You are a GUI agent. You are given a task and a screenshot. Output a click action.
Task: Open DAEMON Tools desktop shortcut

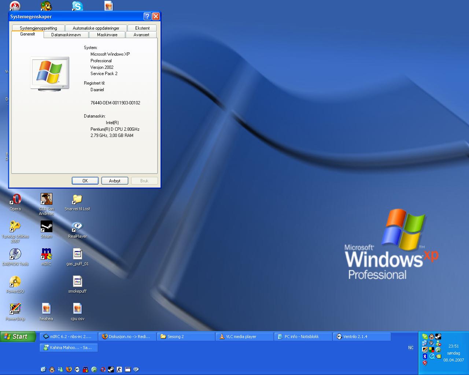coord(15,257)
